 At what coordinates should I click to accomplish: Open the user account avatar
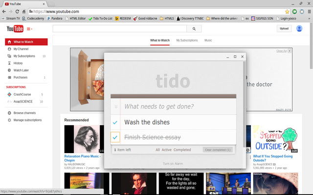pos(299,28)
